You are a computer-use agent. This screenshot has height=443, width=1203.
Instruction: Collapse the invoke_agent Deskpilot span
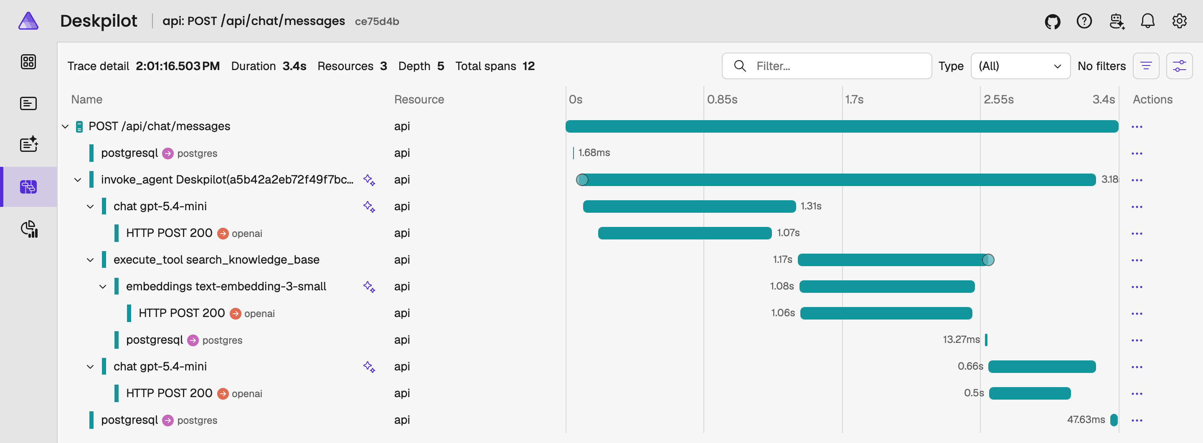(78, 180)
